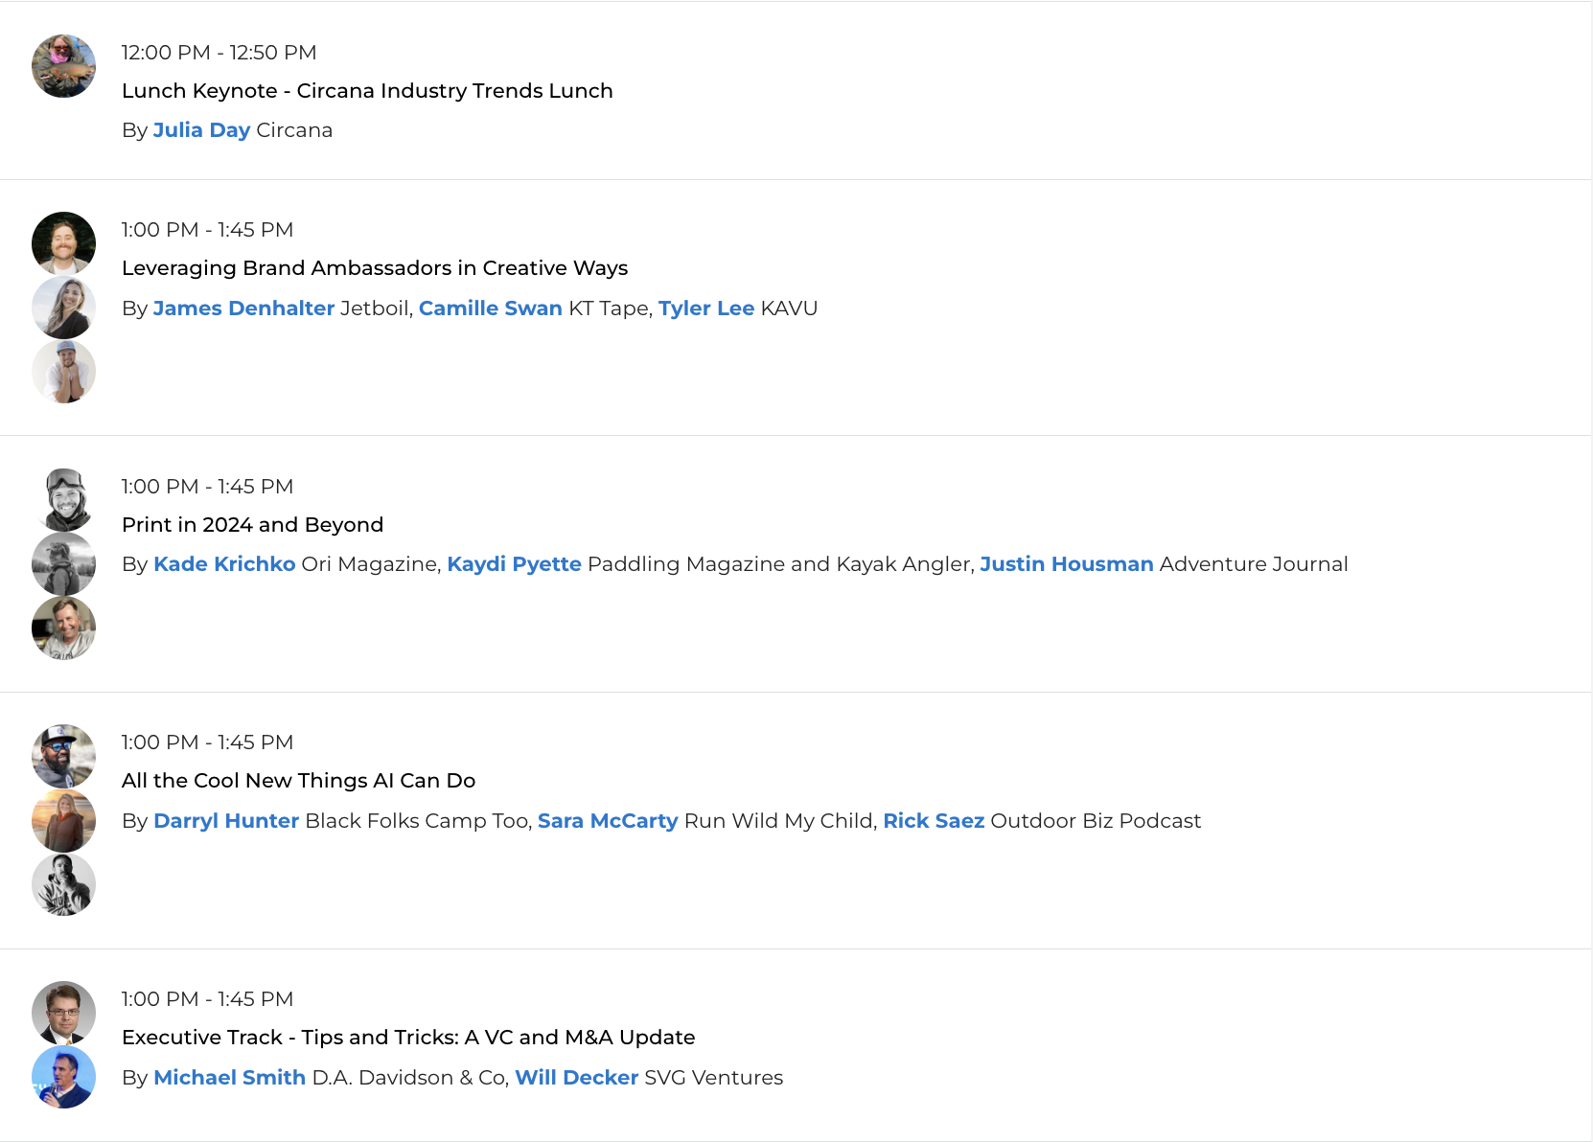Click Darryl Hunter's speaker avatar
1593x1142 pixels.
point(63,756)
